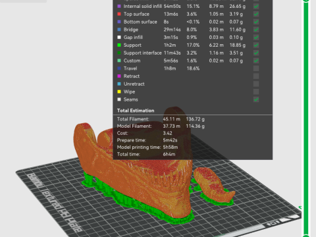Viewport: 316px width, 237px height.
Task: Click the blue Bridge color swatch
Action: [119, 30]
